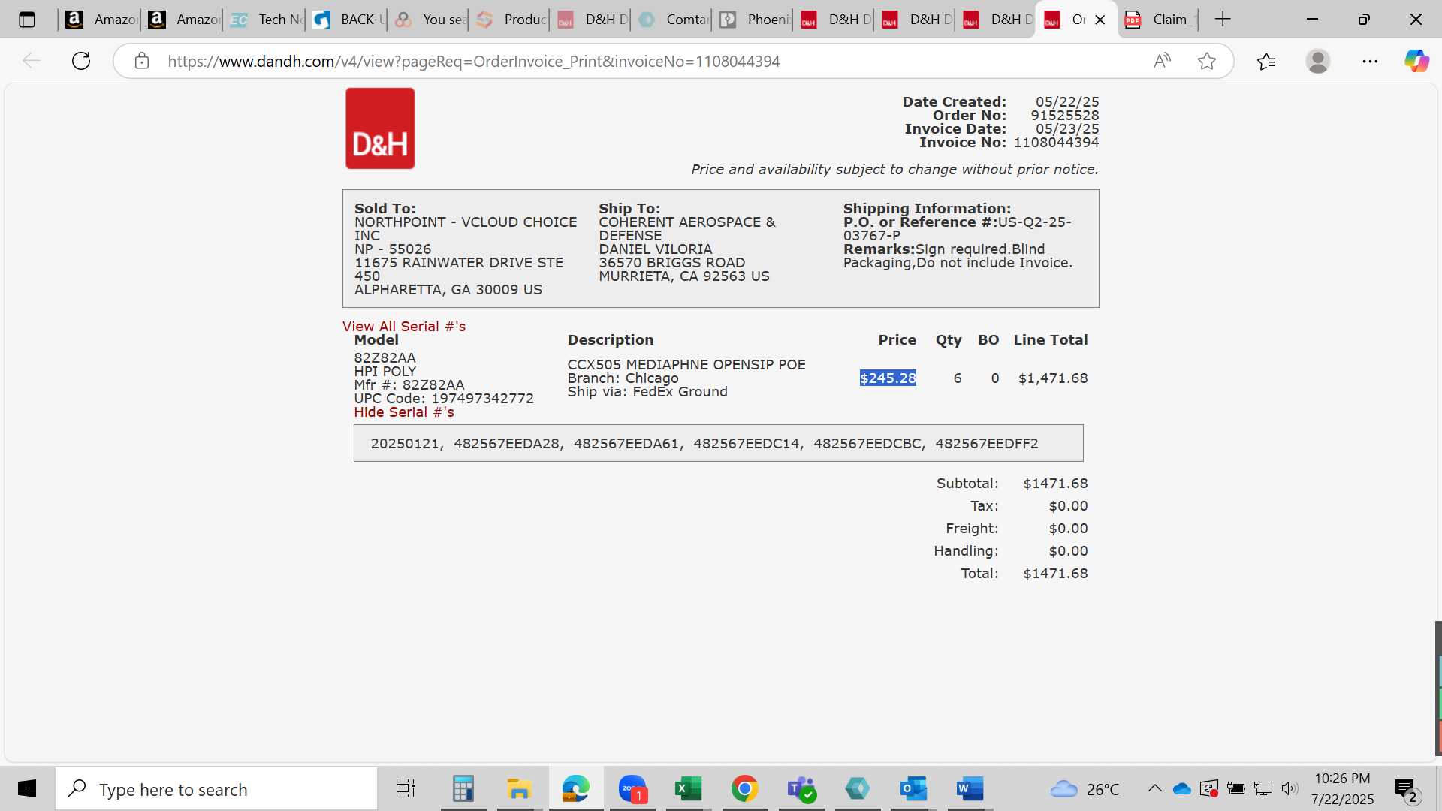Open Zoom from taskbar
The width and height of the screenshot is (1442, 811).
(x=632, y=789)
